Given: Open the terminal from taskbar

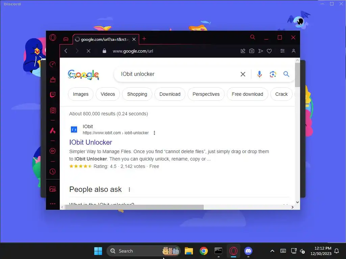Looking at the screenshot, I should click(x=218, y=251).
